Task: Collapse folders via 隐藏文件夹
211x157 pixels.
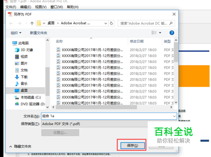Action: [x=20, y=147]
